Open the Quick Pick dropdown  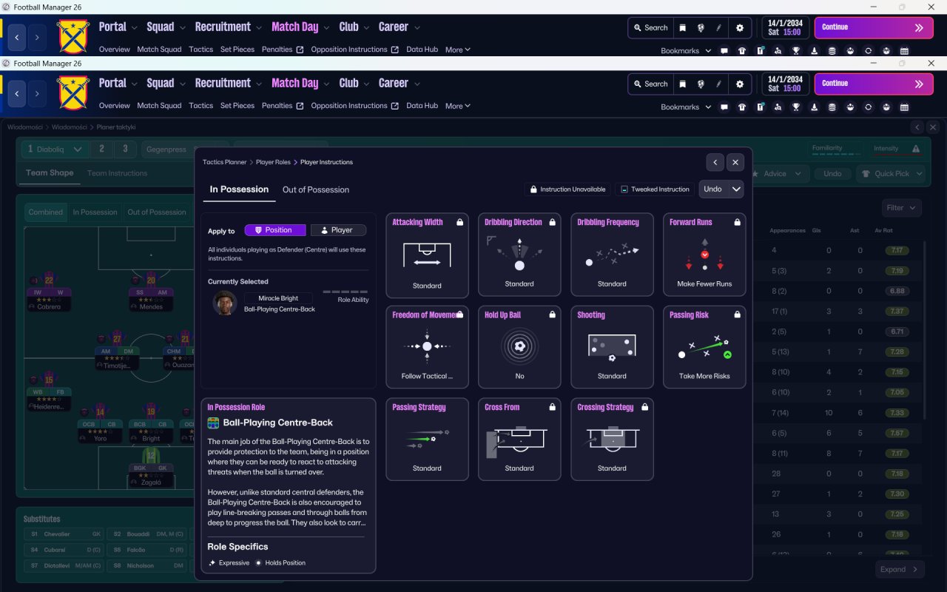(891, 174)
